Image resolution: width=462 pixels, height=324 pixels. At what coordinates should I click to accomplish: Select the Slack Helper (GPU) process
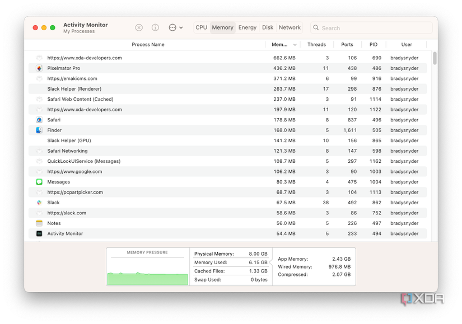tap(69, 140)
